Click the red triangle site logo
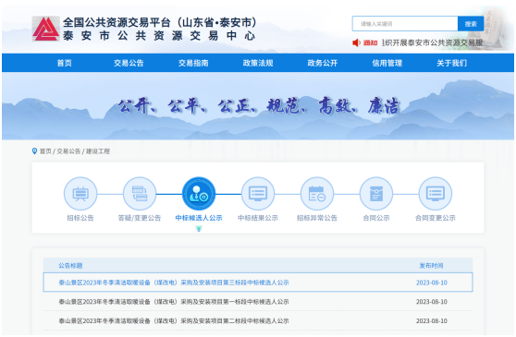This screenshot has height=337, width=516. pos(45,29)
